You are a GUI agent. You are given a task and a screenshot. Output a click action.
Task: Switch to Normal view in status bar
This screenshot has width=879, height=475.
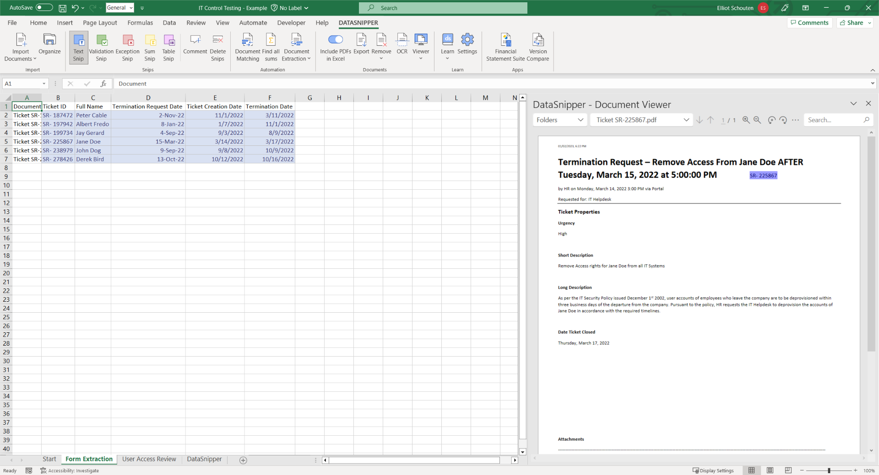tap(752, 470)
